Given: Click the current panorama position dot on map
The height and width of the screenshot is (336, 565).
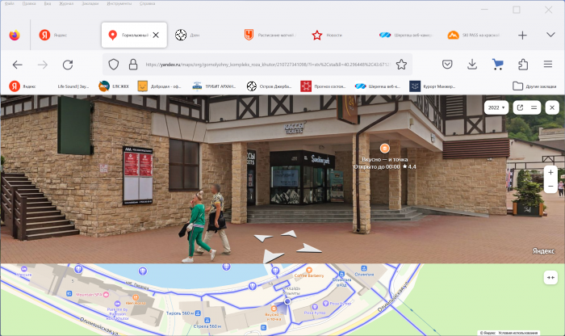Looking at the screenshot, I should (x=287, y=301).
